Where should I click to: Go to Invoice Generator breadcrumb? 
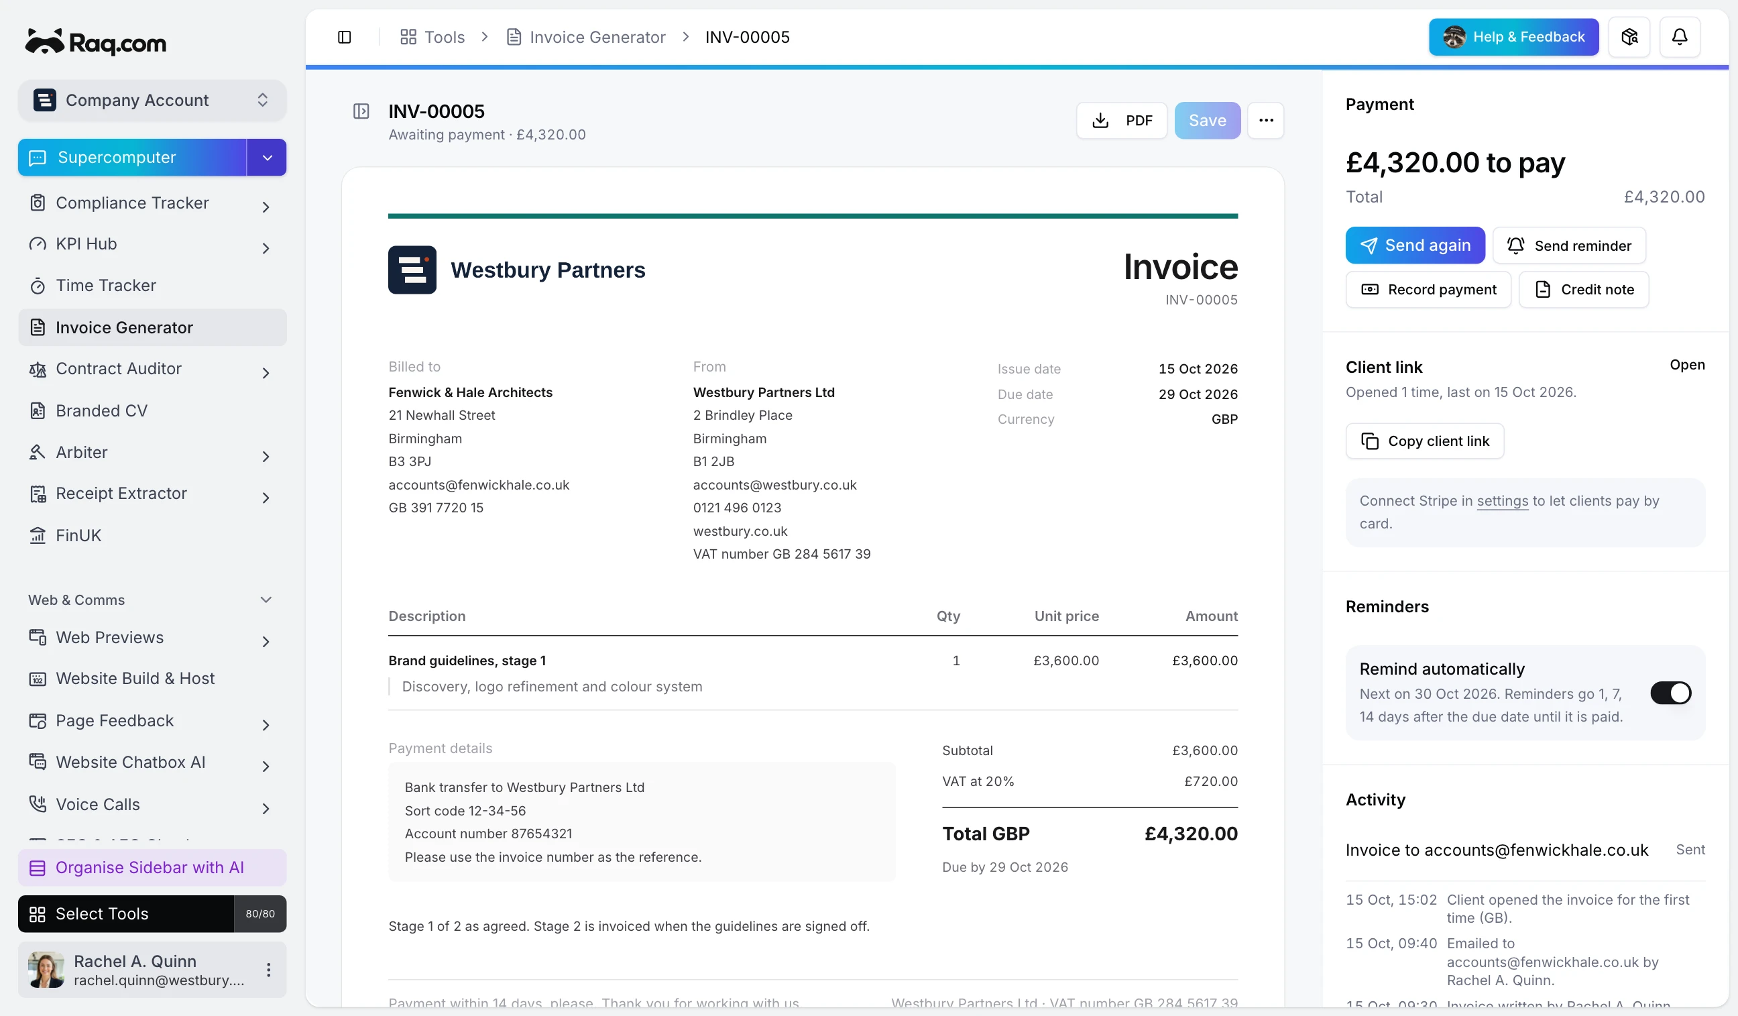585,38
